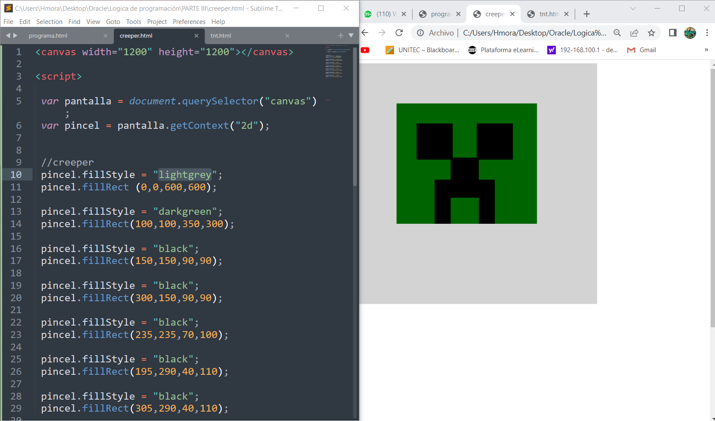Click the site info icon beside Archivo
Viewport: 715px width, 421px height.
[x=421, y=33]
